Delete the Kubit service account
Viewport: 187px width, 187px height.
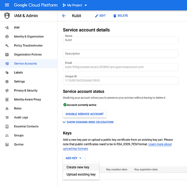tap(120, 16)
